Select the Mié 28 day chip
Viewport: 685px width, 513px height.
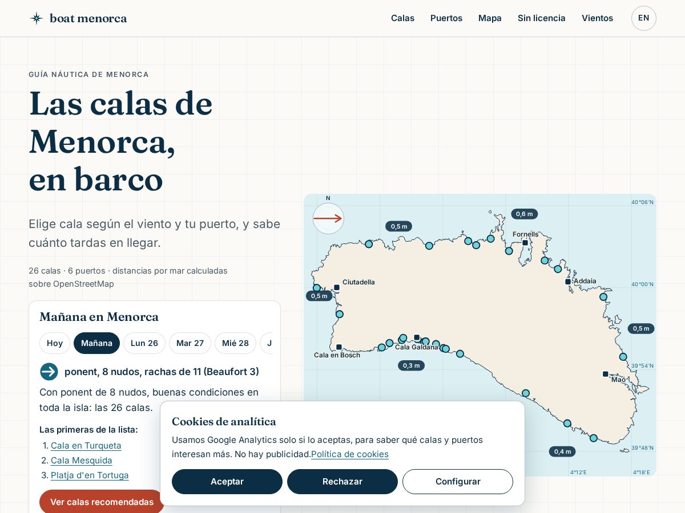point(235,343)
